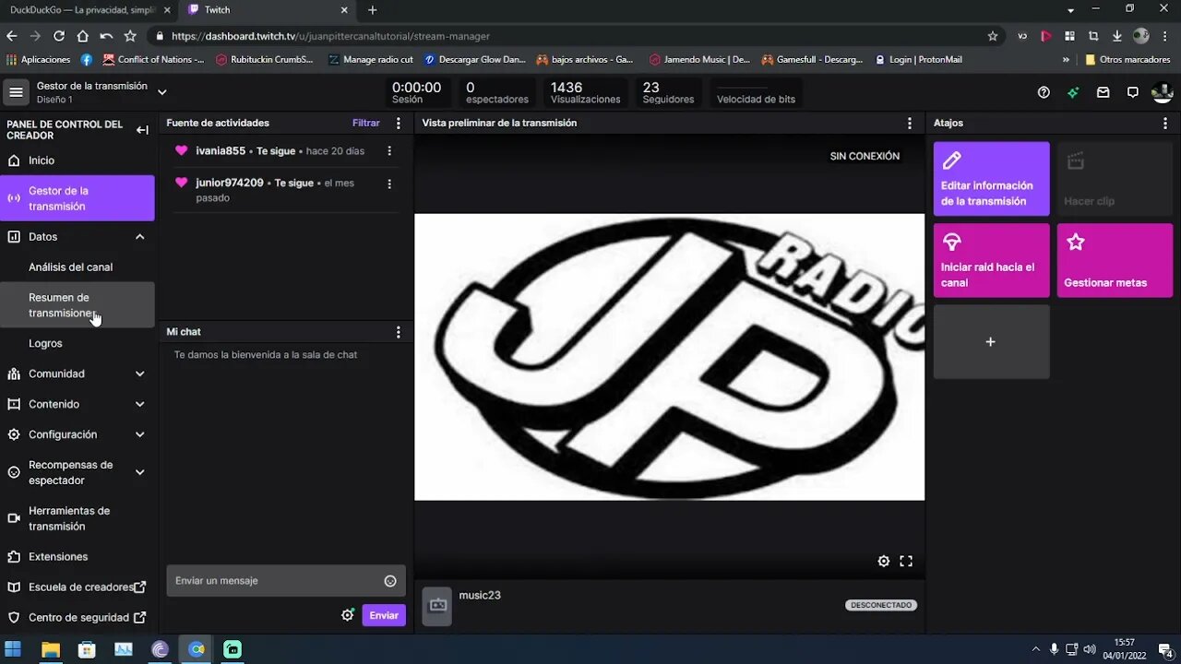Screen dimensions: 1181x664
Task: Switch to DuckDuckGo browser tab
Action: pyautogui.click(x=88, y=10)
